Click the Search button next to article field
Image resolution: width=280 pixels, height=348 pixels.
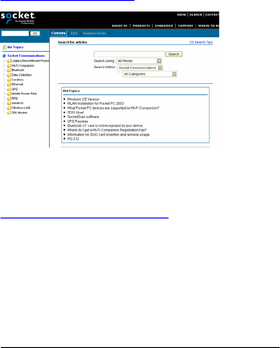[174, 54]
